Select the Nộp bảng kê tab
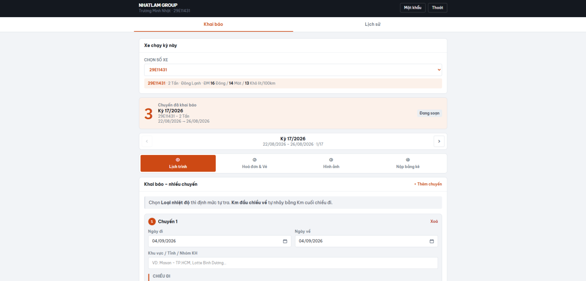 [x=408, y=163]
